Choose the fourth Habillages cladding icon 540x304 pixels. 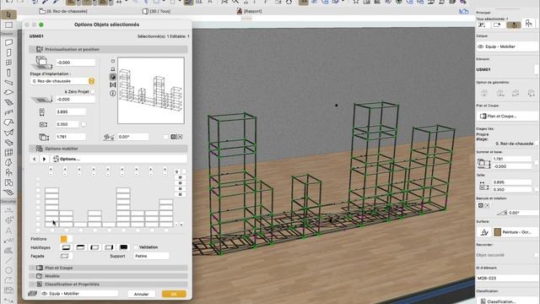tap(109, 247)
